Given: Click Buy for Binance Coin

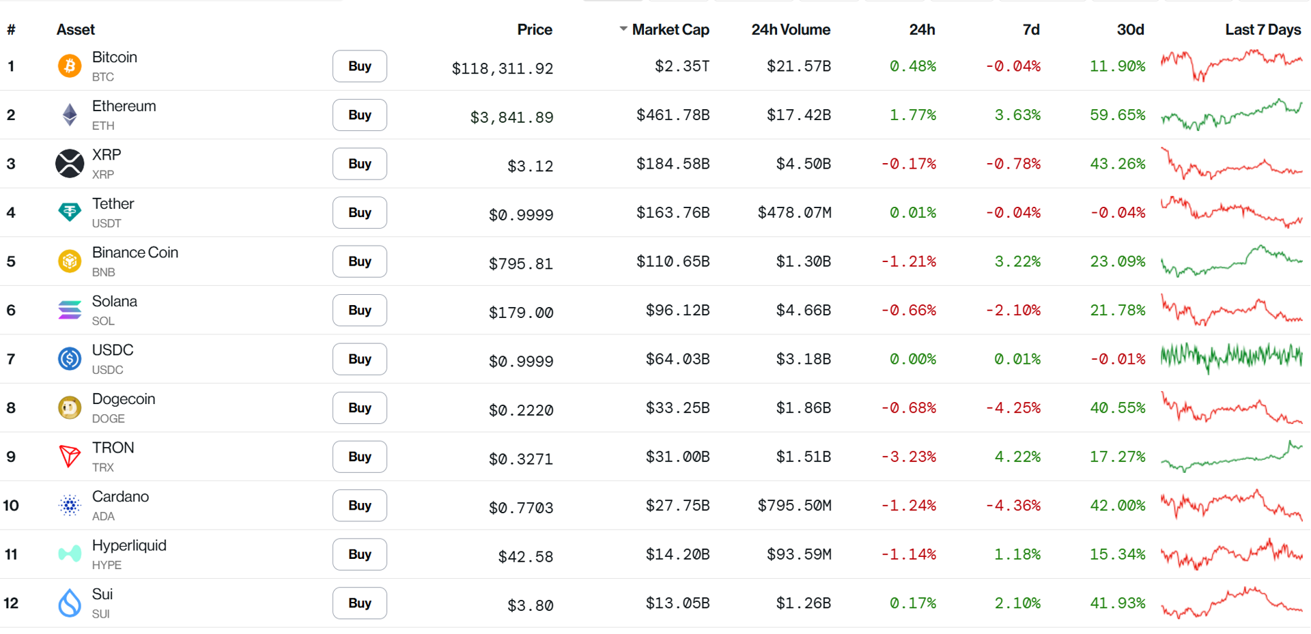Looking at the screenshot, I should click(x=360, y=261).
